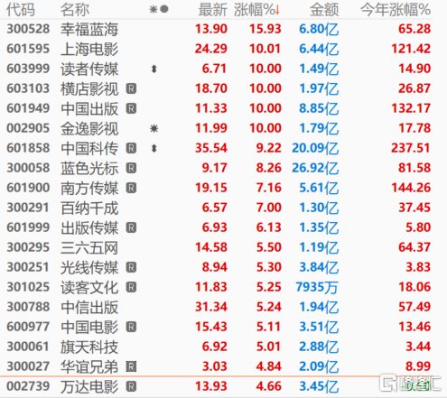Select the 三六五网 stock row
Screen dimensions: 447x398
tap(219, 247)
